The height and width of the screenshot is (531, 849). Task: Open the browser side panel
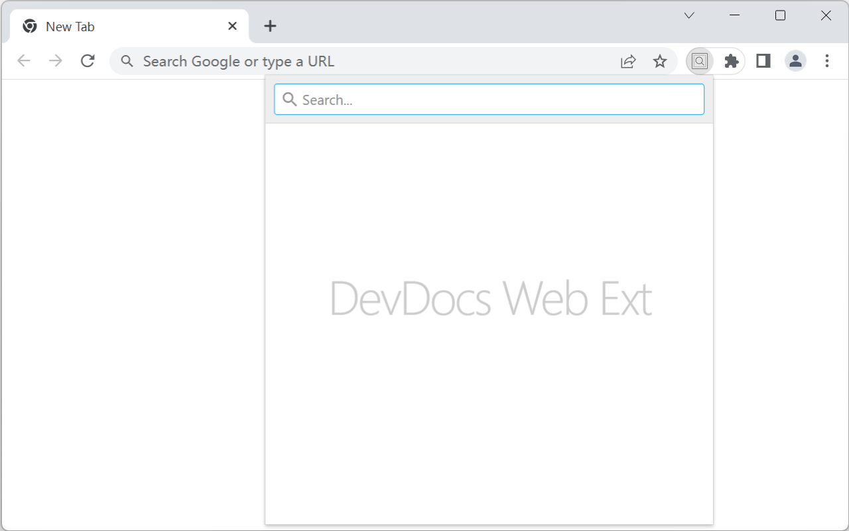coord(763,60)
